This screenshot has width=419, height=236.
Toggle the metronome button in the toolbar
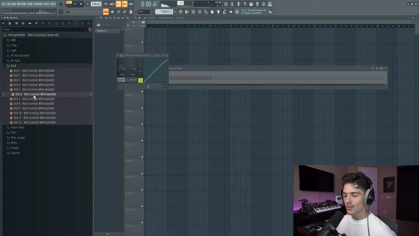(106, 4)
